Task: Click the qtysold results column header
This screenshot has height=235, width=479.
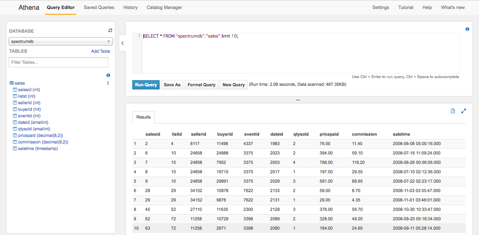Action: [301, 134]
